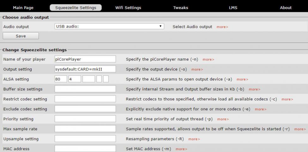Viewport: 308px width, 152px height.
Task: Click 'more>' for Set MAC address
Action: [x=181, y=149]
